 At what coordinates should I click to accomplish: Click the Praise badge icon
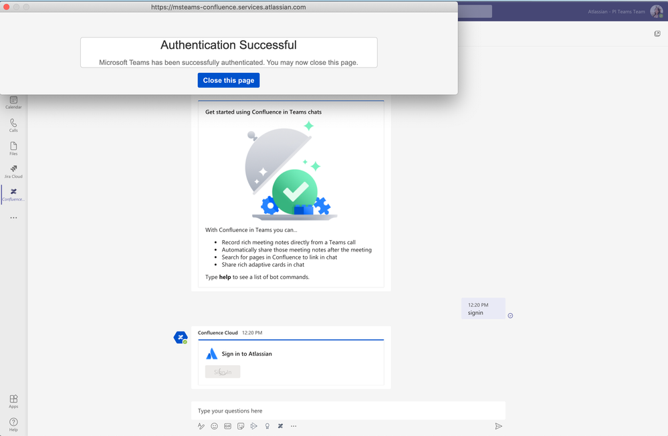[267, 426]
